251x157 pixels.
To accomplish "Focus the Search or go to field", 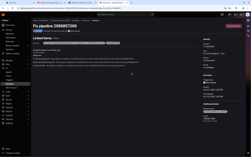I will coord(126,15).
